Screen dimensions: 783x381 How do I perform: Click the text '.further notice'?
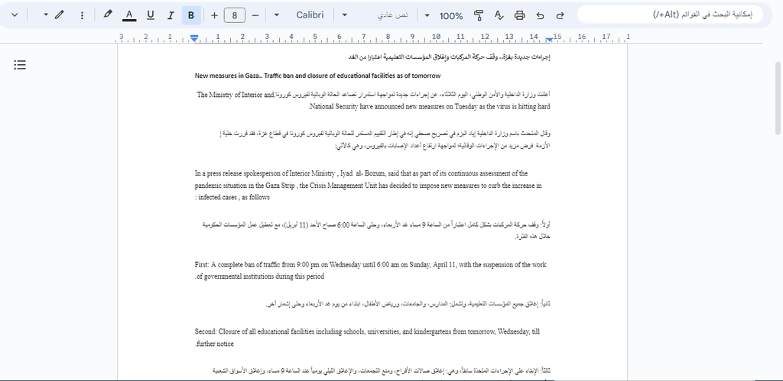coord(214,344)
